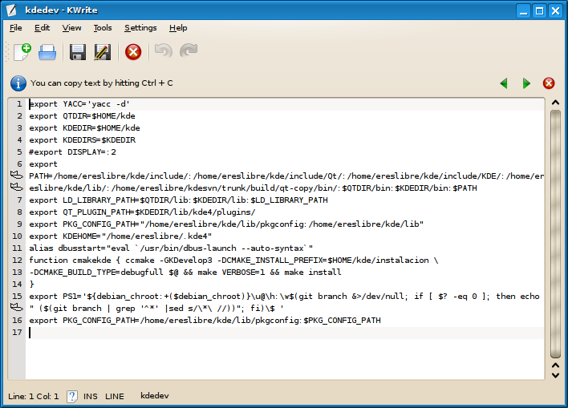Viewport: 568px width, 408px height.
Task: Click the export LD_LIBRARY_PATH line
Action: [178, 200]
